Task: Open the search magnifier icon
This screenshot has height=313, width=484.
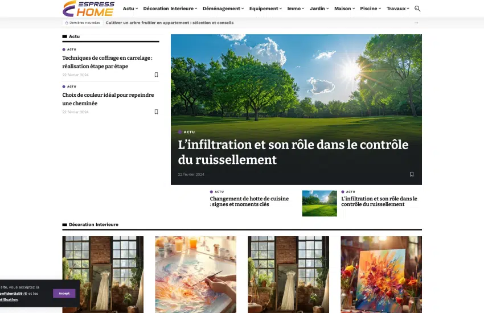Action: tap(417, 9)
